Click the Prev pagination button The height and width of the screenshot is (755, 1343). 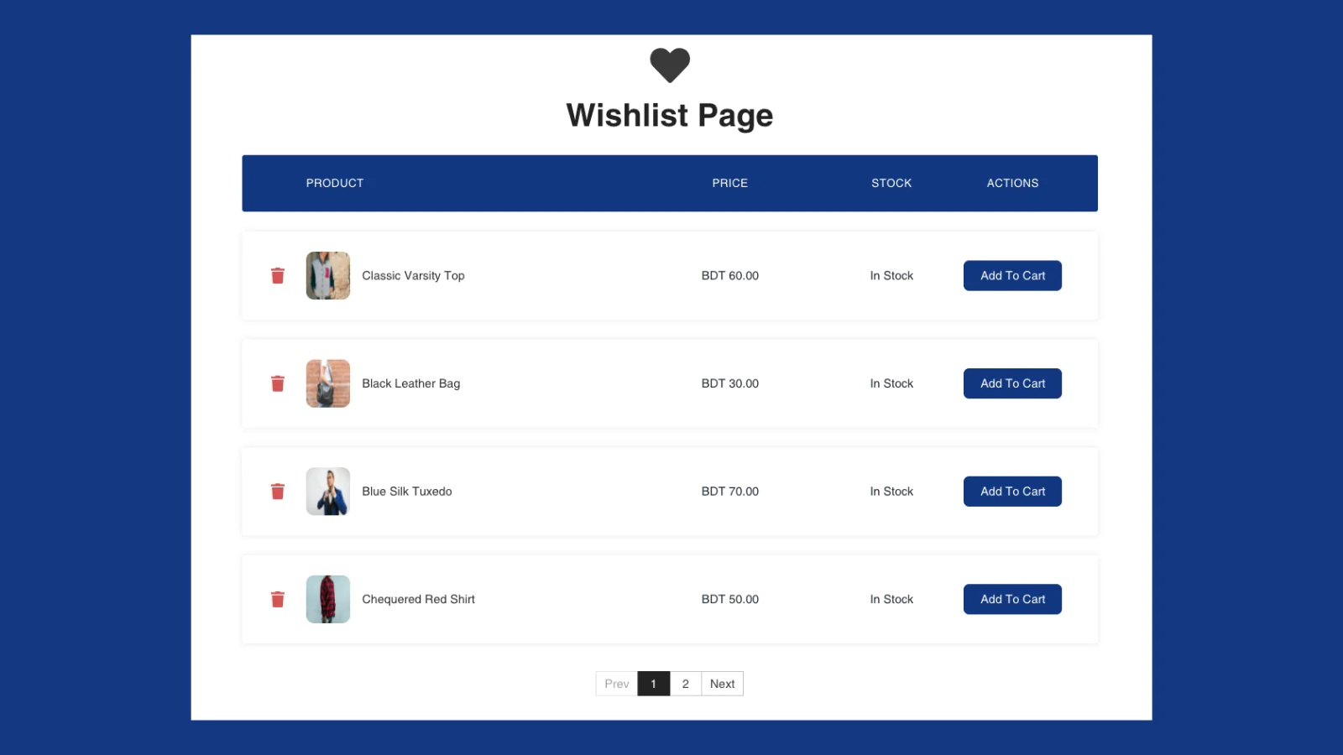pyautogui.click(x=617, y=684)
